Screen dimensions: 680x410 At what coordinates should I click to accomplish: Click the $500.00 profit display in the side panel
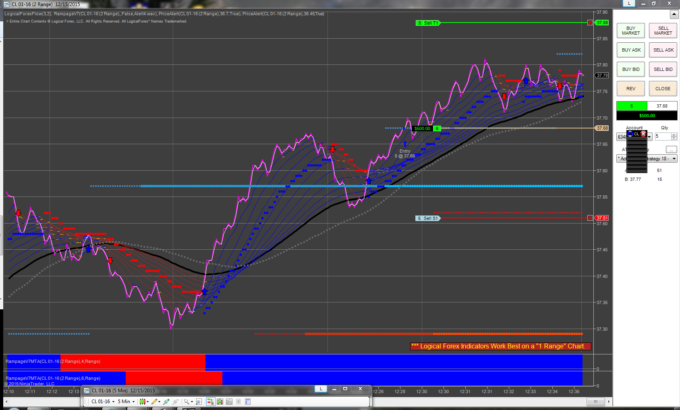pyautogui.click(x=647, y=116)
